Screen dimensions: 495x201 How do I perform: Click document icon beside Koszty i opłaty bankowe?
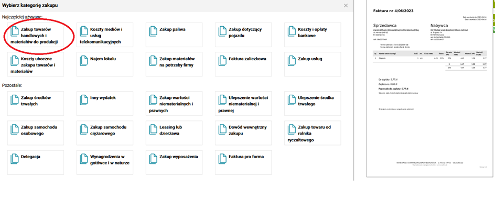pyautogui.click(x=292, y=31)
